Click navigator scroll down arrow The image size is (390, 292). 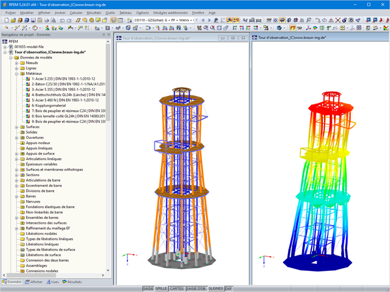[108, 271]
